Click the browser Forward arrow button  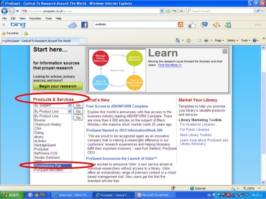pyautogui.click(x=12, y=11)
